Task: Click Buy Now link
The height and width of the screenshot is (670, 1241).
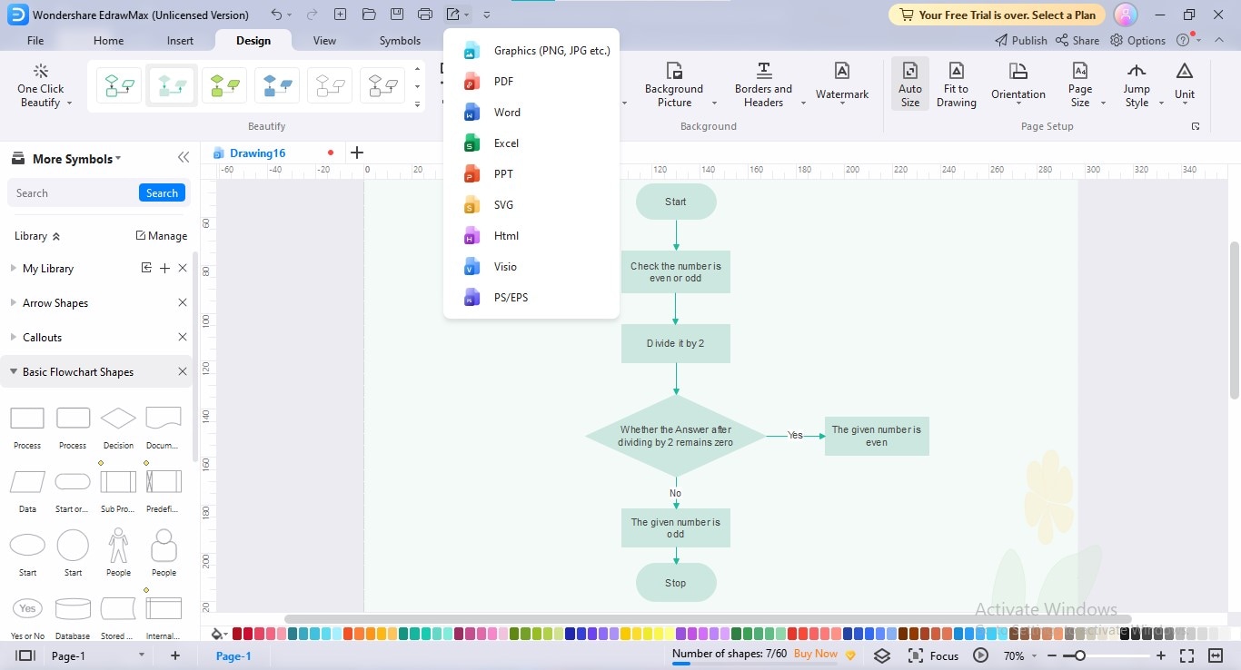Action: click(816, 654)
